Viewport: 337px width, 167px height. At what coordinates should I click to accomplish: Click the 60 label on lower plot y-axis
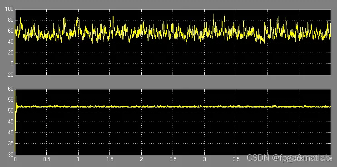(x=11, y=89)
